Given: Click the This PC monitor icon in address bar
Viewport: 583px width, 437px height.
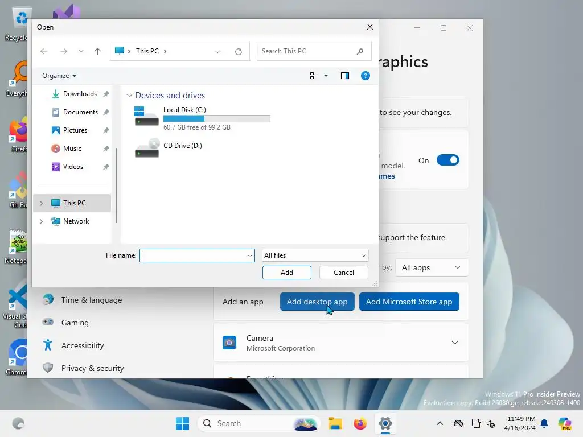Looking at the screenshot, I should tap(120, 51).
